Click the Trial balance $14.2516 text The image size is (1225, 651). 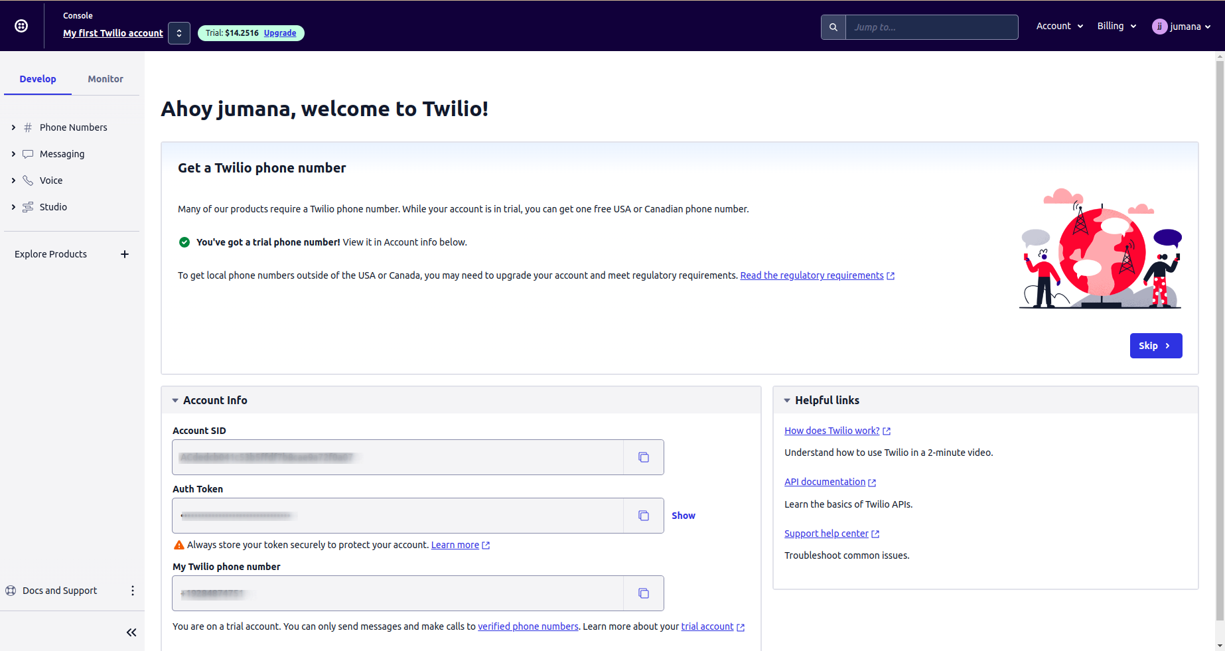pos(232,33)
